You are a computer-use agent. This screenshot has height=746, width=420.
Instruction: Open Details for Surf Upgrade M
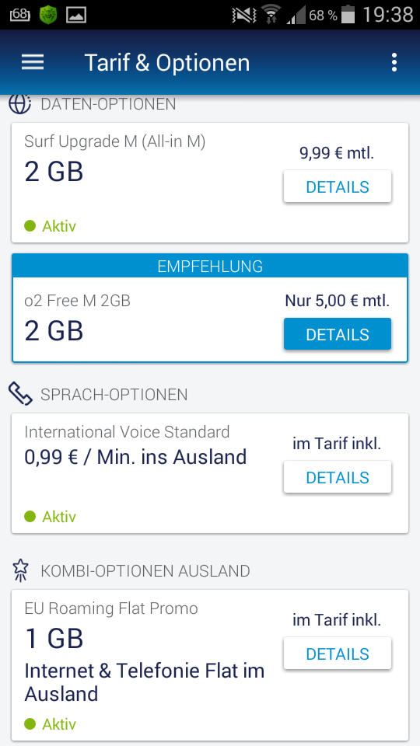coord(338,186)
